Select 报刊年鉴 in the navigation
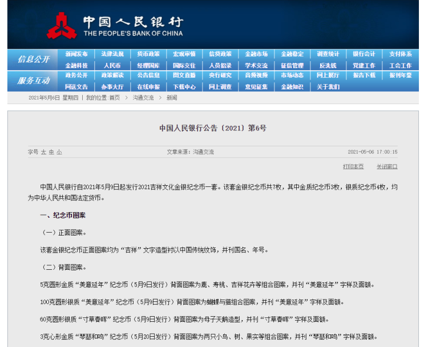This screenshot has height=347, width=428. (400, 75)
